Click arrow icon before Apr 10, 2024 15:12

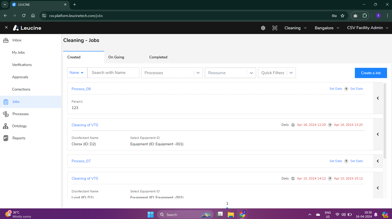pos(330,179)
